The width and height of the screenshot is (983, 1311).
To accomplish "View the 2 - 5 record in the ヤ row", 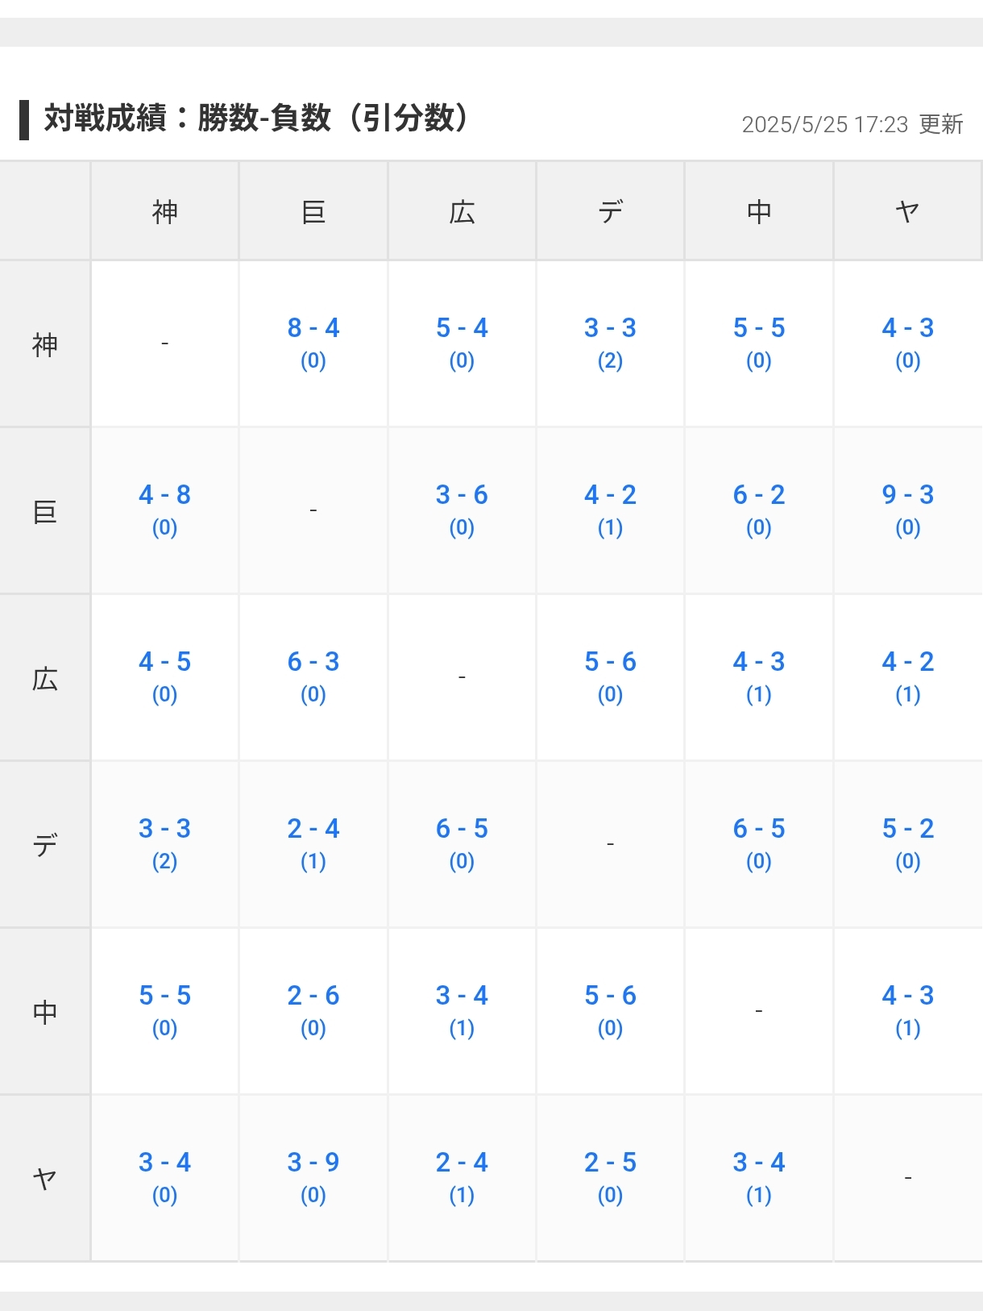I will tap(610, 1163).
